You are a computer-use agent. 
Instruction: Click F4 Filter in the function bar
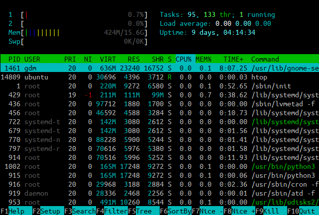(x=112, y=211)
